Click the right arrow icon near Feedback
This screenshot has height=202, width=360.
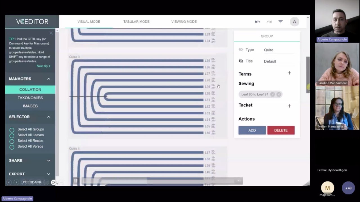click(16, 182)
